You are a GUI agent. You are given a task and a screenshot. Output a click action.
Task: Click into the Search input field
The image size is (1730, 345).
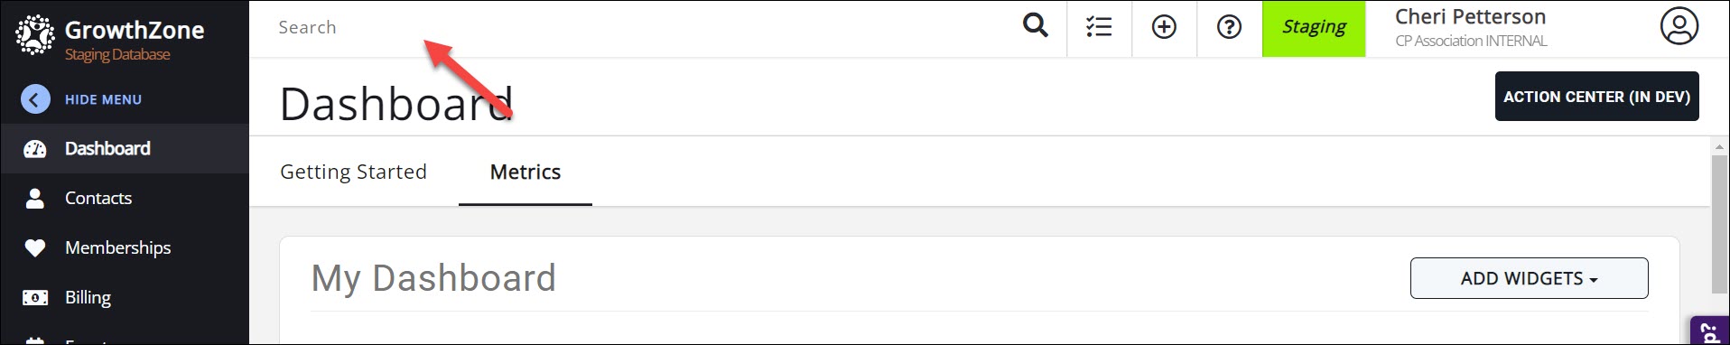(641, 27)
